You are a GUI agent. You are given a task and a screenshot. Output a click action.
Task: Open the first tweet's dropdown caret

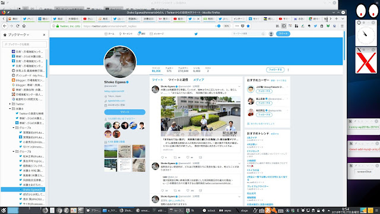coord(239,87)
